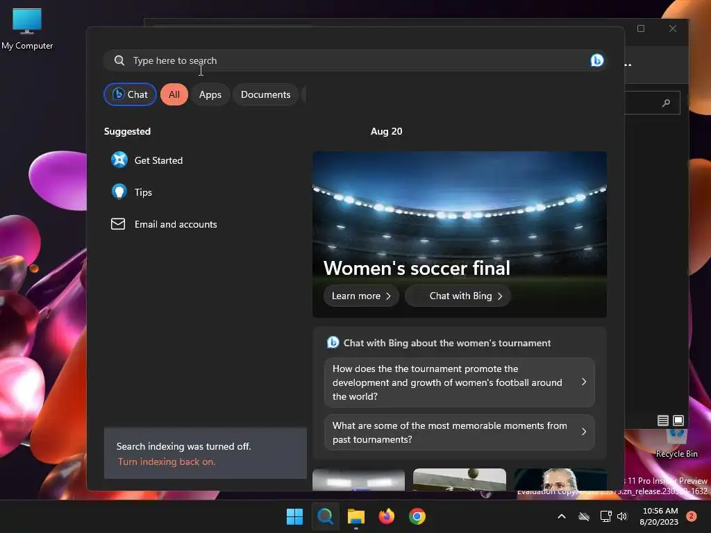This screenshot has height=533, width=711.
Task: Click the cloud sync-off tray icon
Action: coord(584,516)
